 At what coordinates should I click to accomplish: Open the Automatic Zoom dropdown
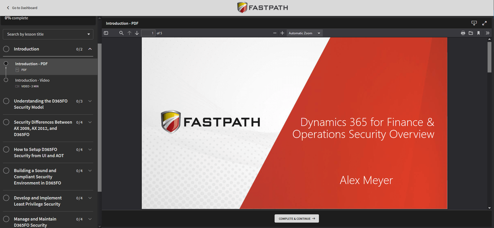tap(304, 33)
